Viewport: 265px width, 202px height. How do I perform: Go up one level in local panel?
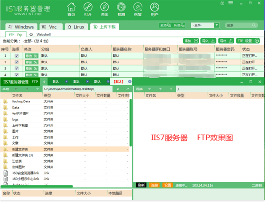[x=38, y=89]
